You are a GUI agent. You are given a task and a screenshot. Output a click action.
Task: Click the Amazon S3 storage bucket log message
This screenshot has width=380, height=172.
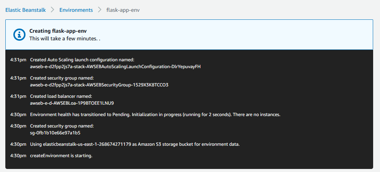[x=135, y=144]
